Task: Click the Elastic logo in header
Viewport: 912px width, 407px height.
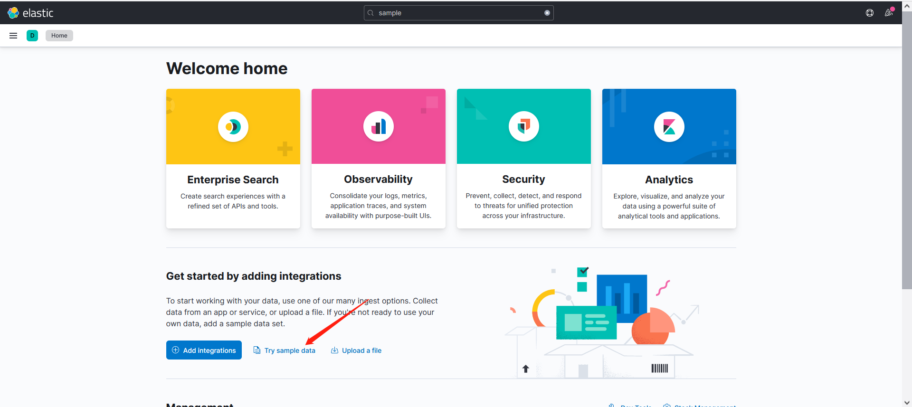Action: 30,13
